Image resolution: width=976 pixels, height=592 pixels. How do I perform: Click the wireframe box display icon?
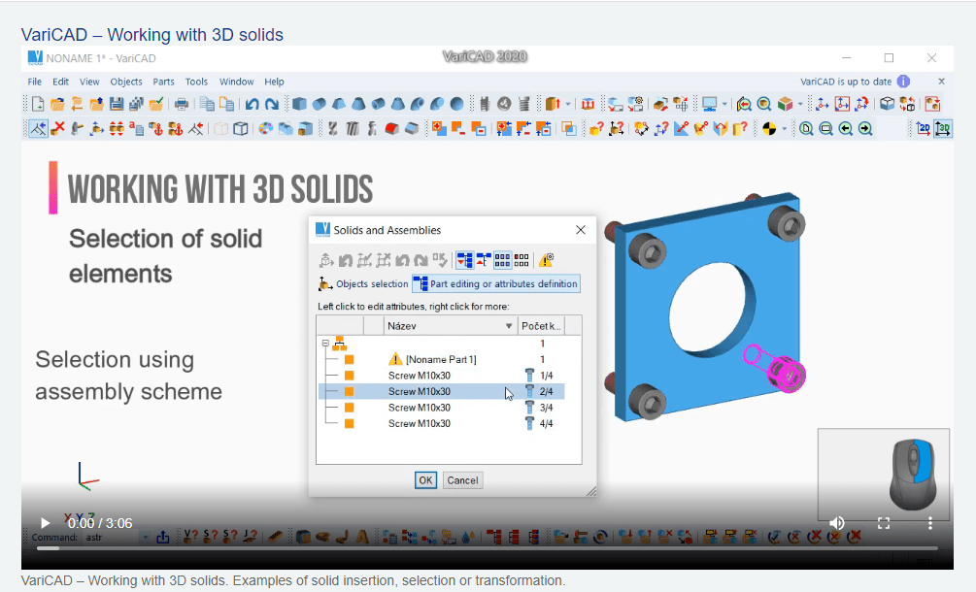[241, 129]
